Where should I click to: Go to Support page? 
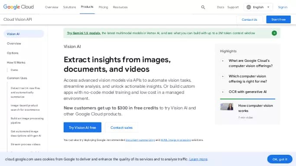coord(233,7)
